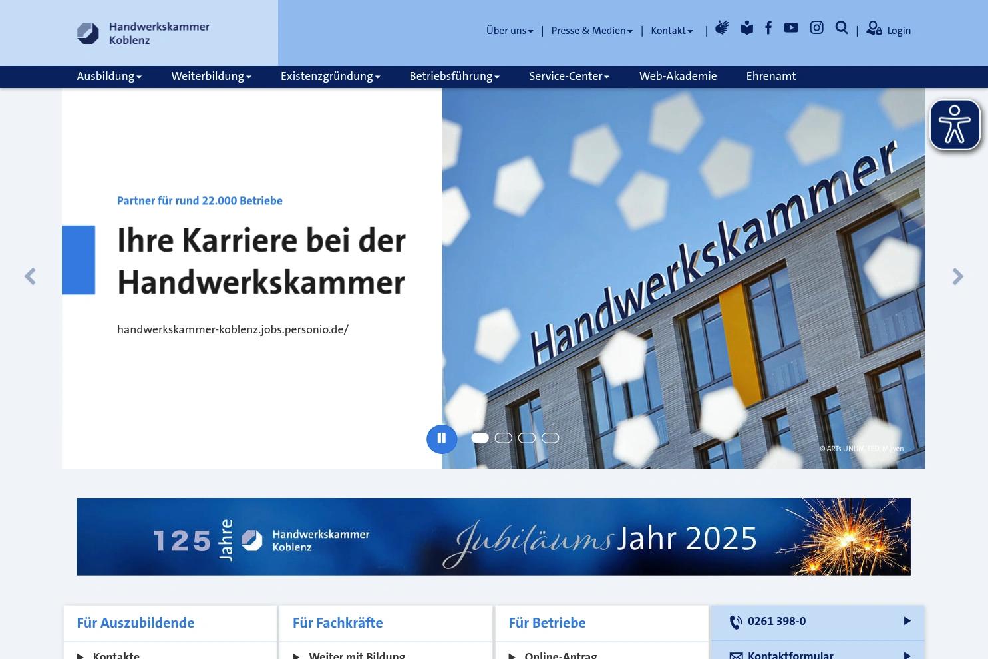The height and width of the screenshot is (659, 988).
Task: Click the text Partner für rund 22.000 Betriebe
Action: click(200, 201)
